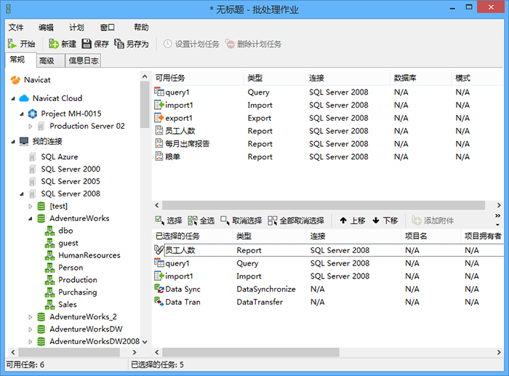Click the Navicat Cloud icon

click(x=24, y=98)
